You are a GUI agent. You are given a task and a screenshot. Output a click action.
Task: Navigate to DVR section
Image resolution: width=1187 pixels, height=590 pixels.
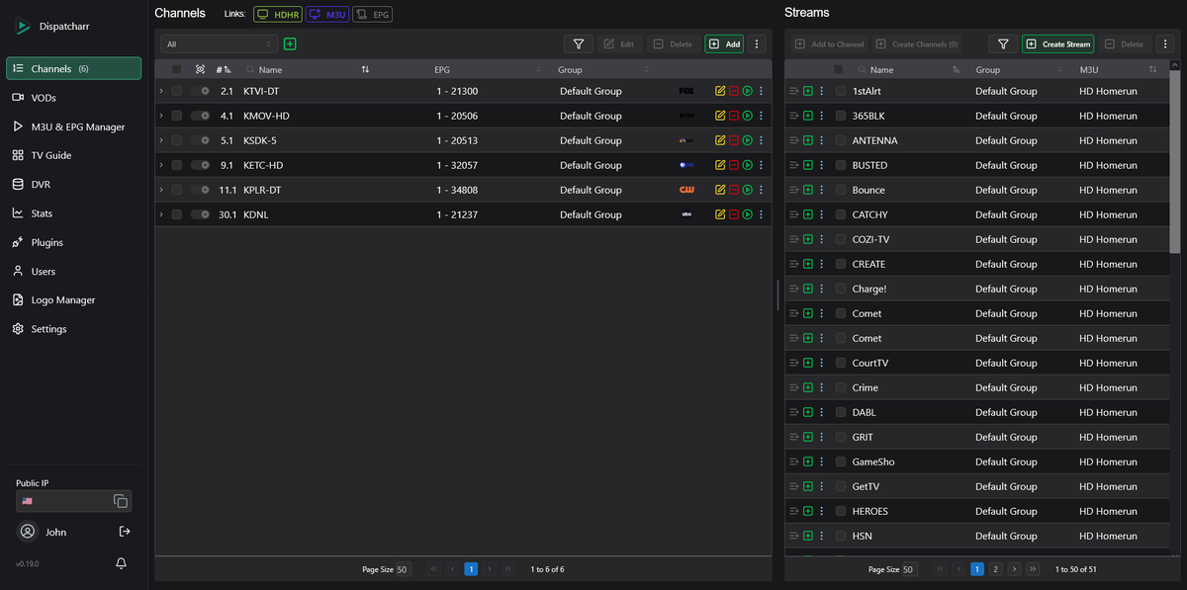(73, 184)
